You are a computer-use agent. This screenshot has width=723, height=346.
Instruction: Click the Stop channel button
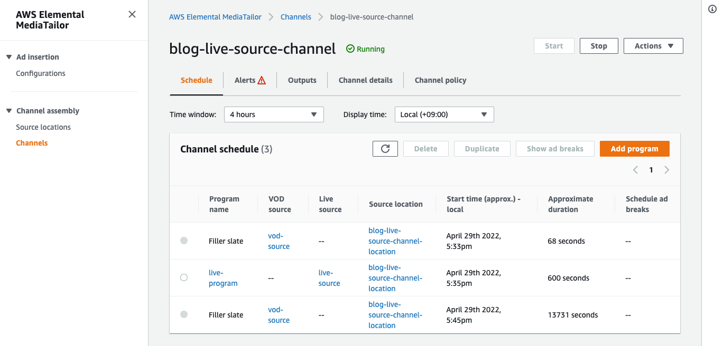(599, 46)
